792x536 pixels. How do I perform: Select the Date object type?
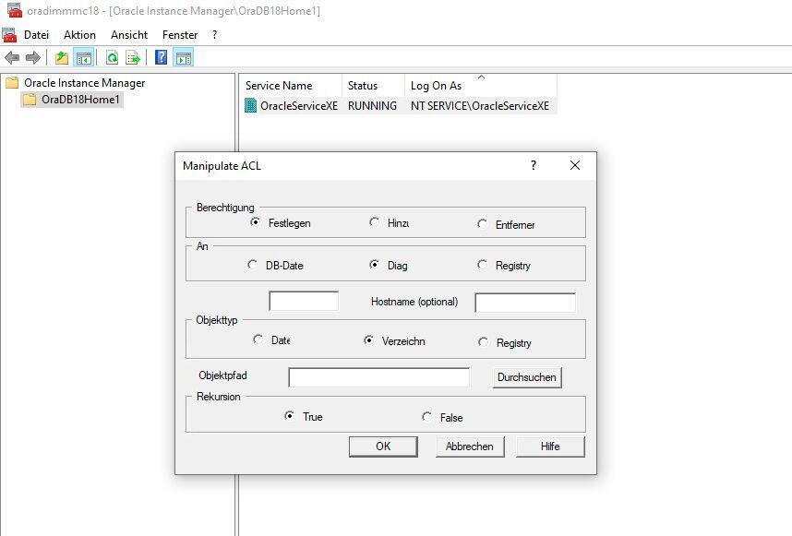(x=258, y=339)
